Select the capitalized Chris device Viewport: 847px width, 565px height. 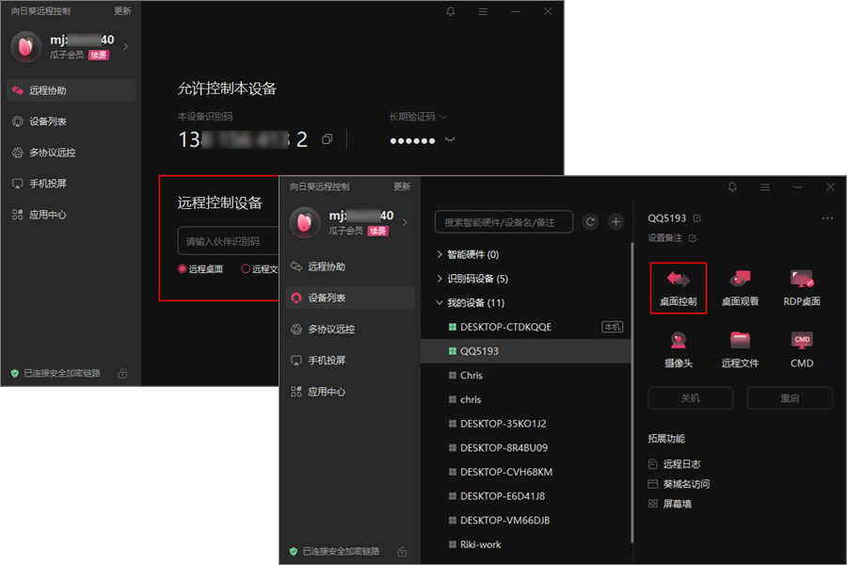[x=525, y=375]
